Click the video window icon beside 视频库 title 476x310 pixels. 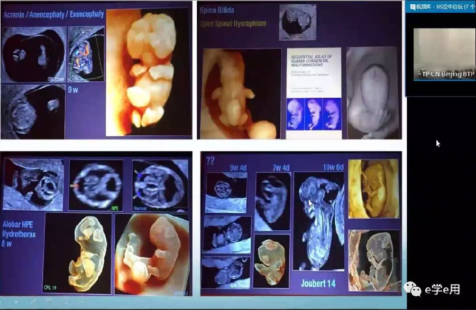[412, 7]
